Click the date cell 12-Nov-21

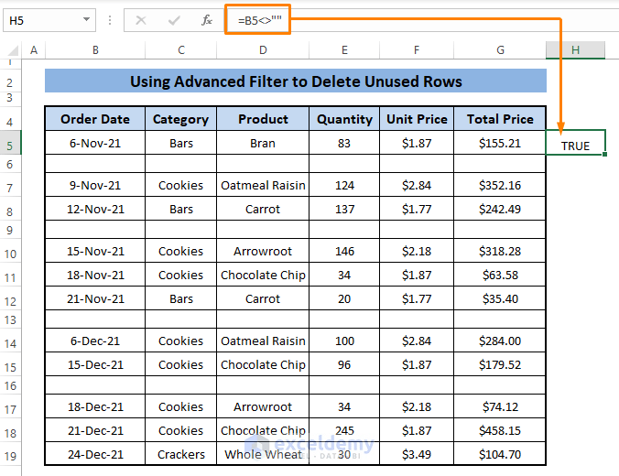(95, 209)
